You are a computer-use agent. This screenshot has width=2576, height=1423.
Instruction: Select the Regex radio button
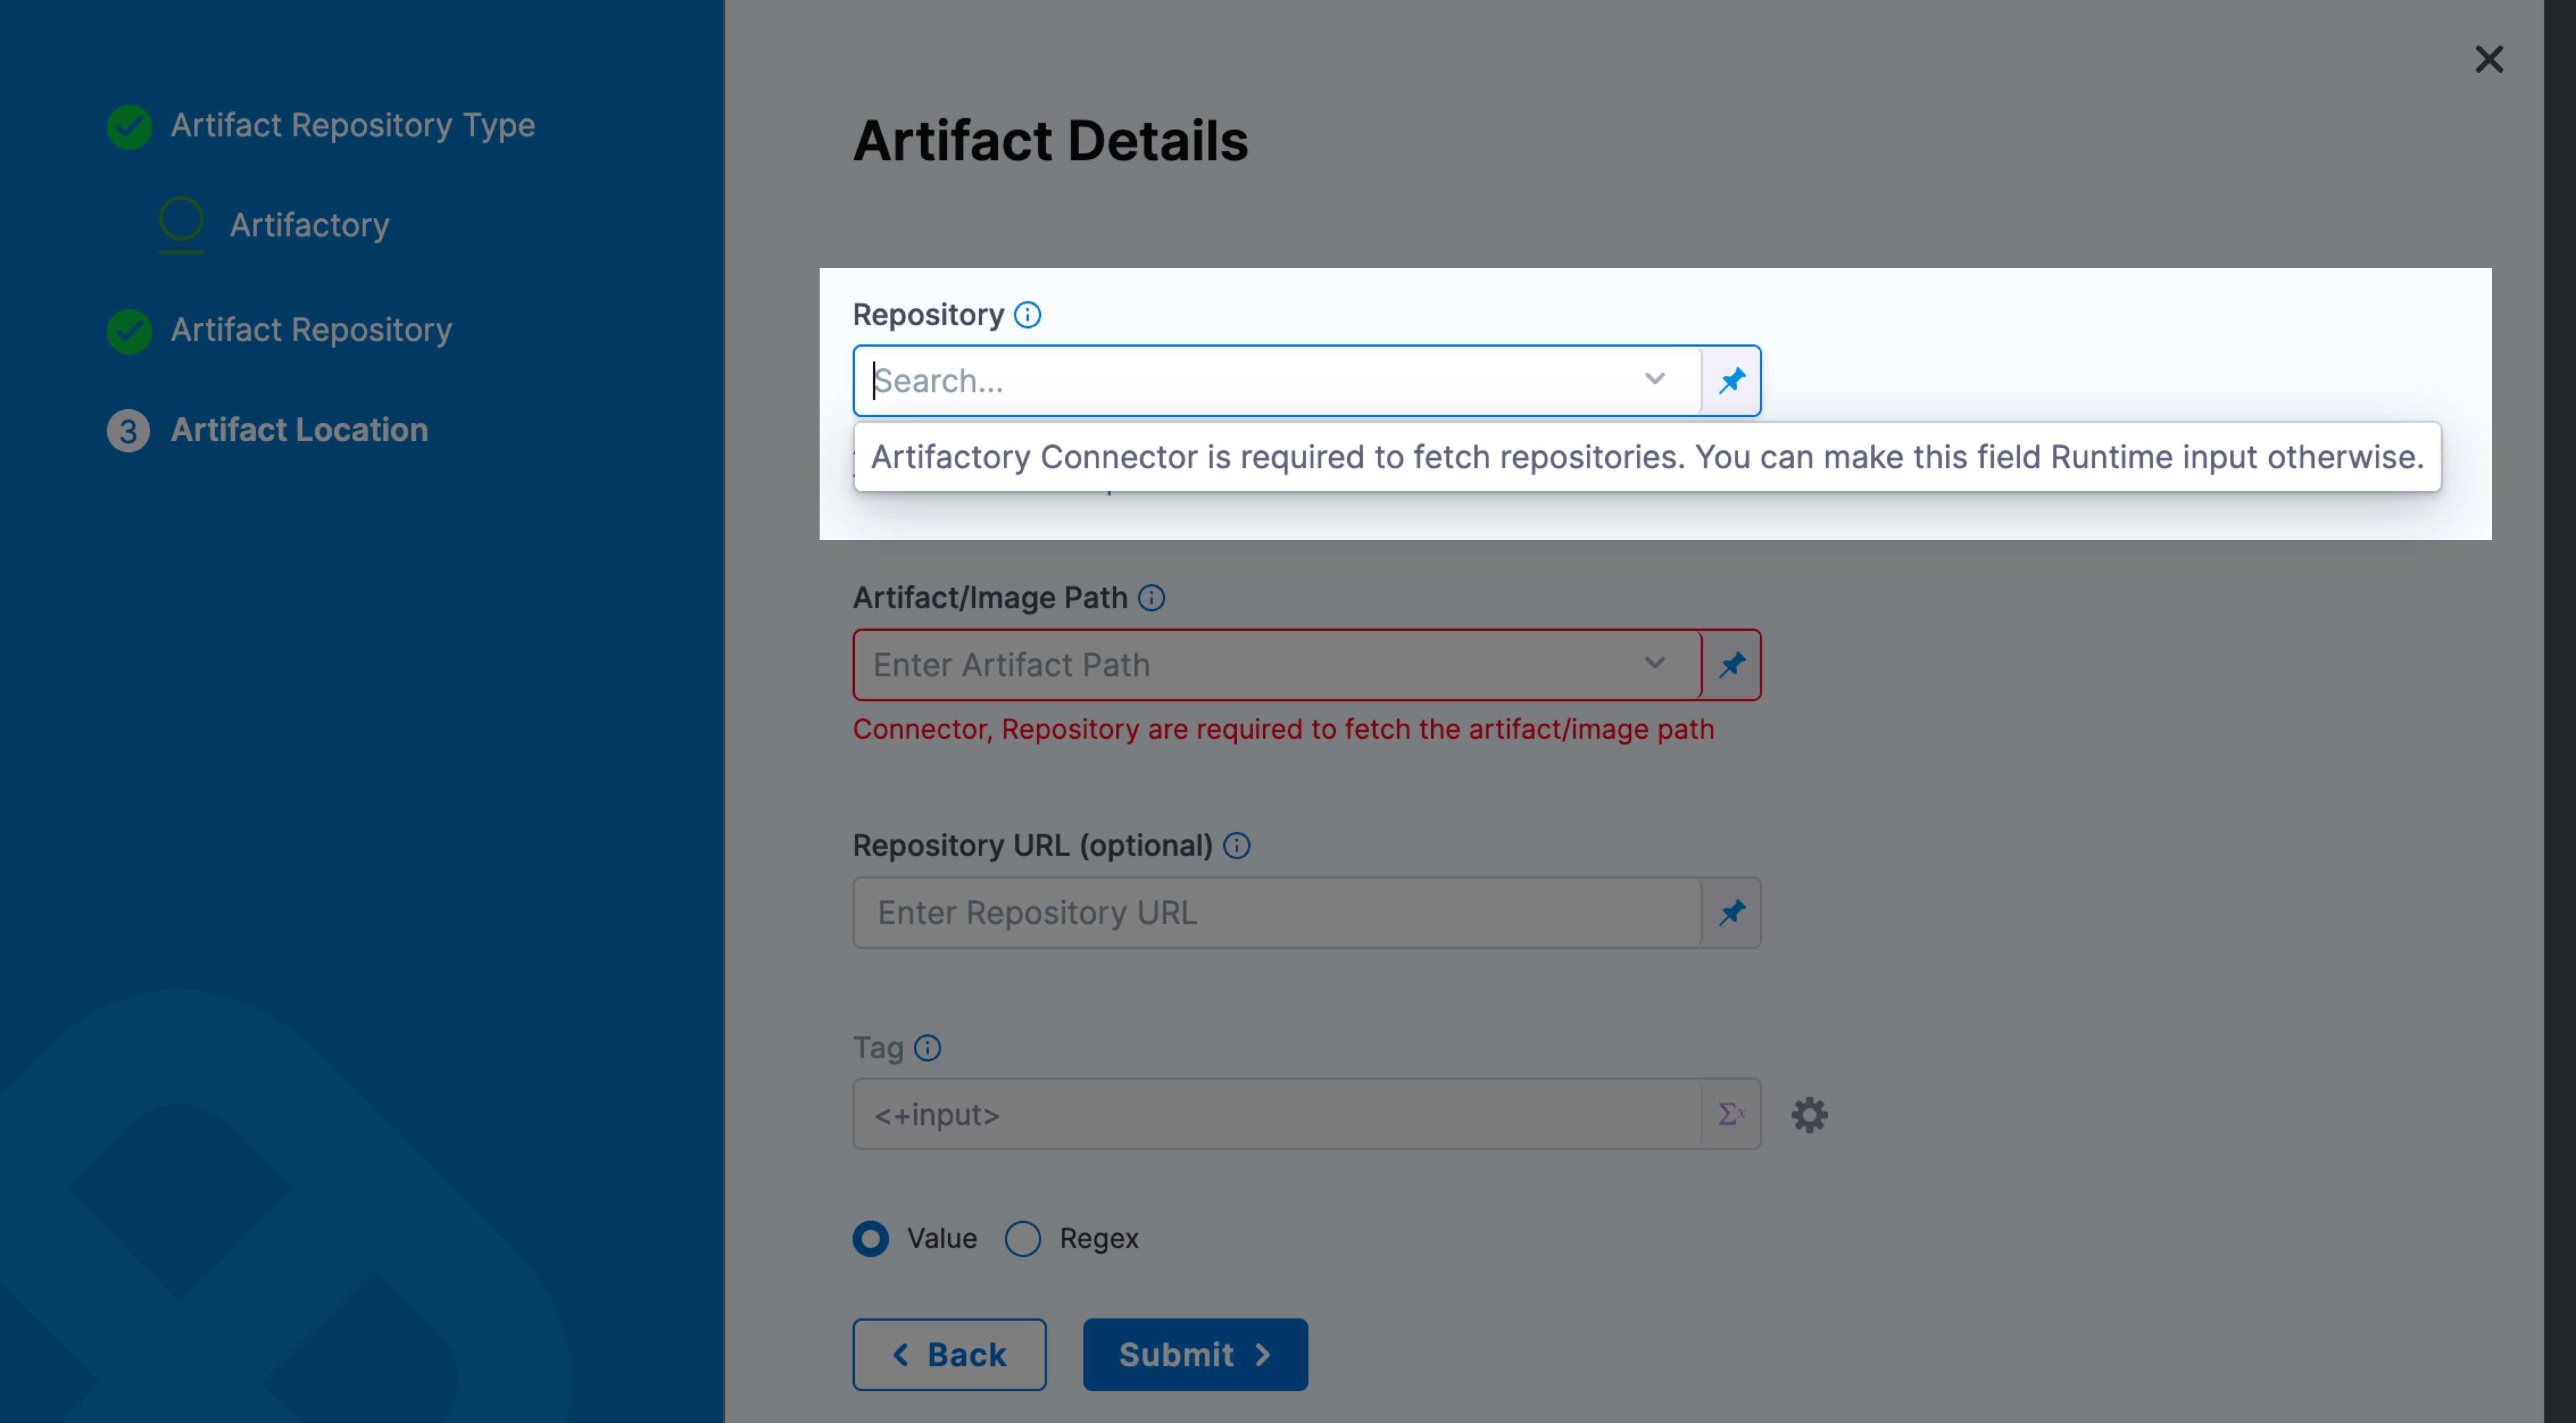point(1023,1239)
